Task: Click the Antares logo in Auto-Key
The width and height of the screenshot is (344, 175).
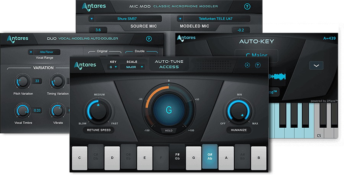Action: pos(186,38)
